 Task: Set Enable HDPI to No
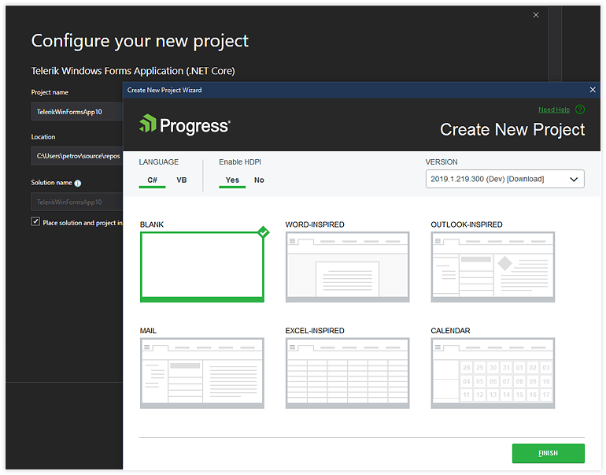[x=259, y=180]
